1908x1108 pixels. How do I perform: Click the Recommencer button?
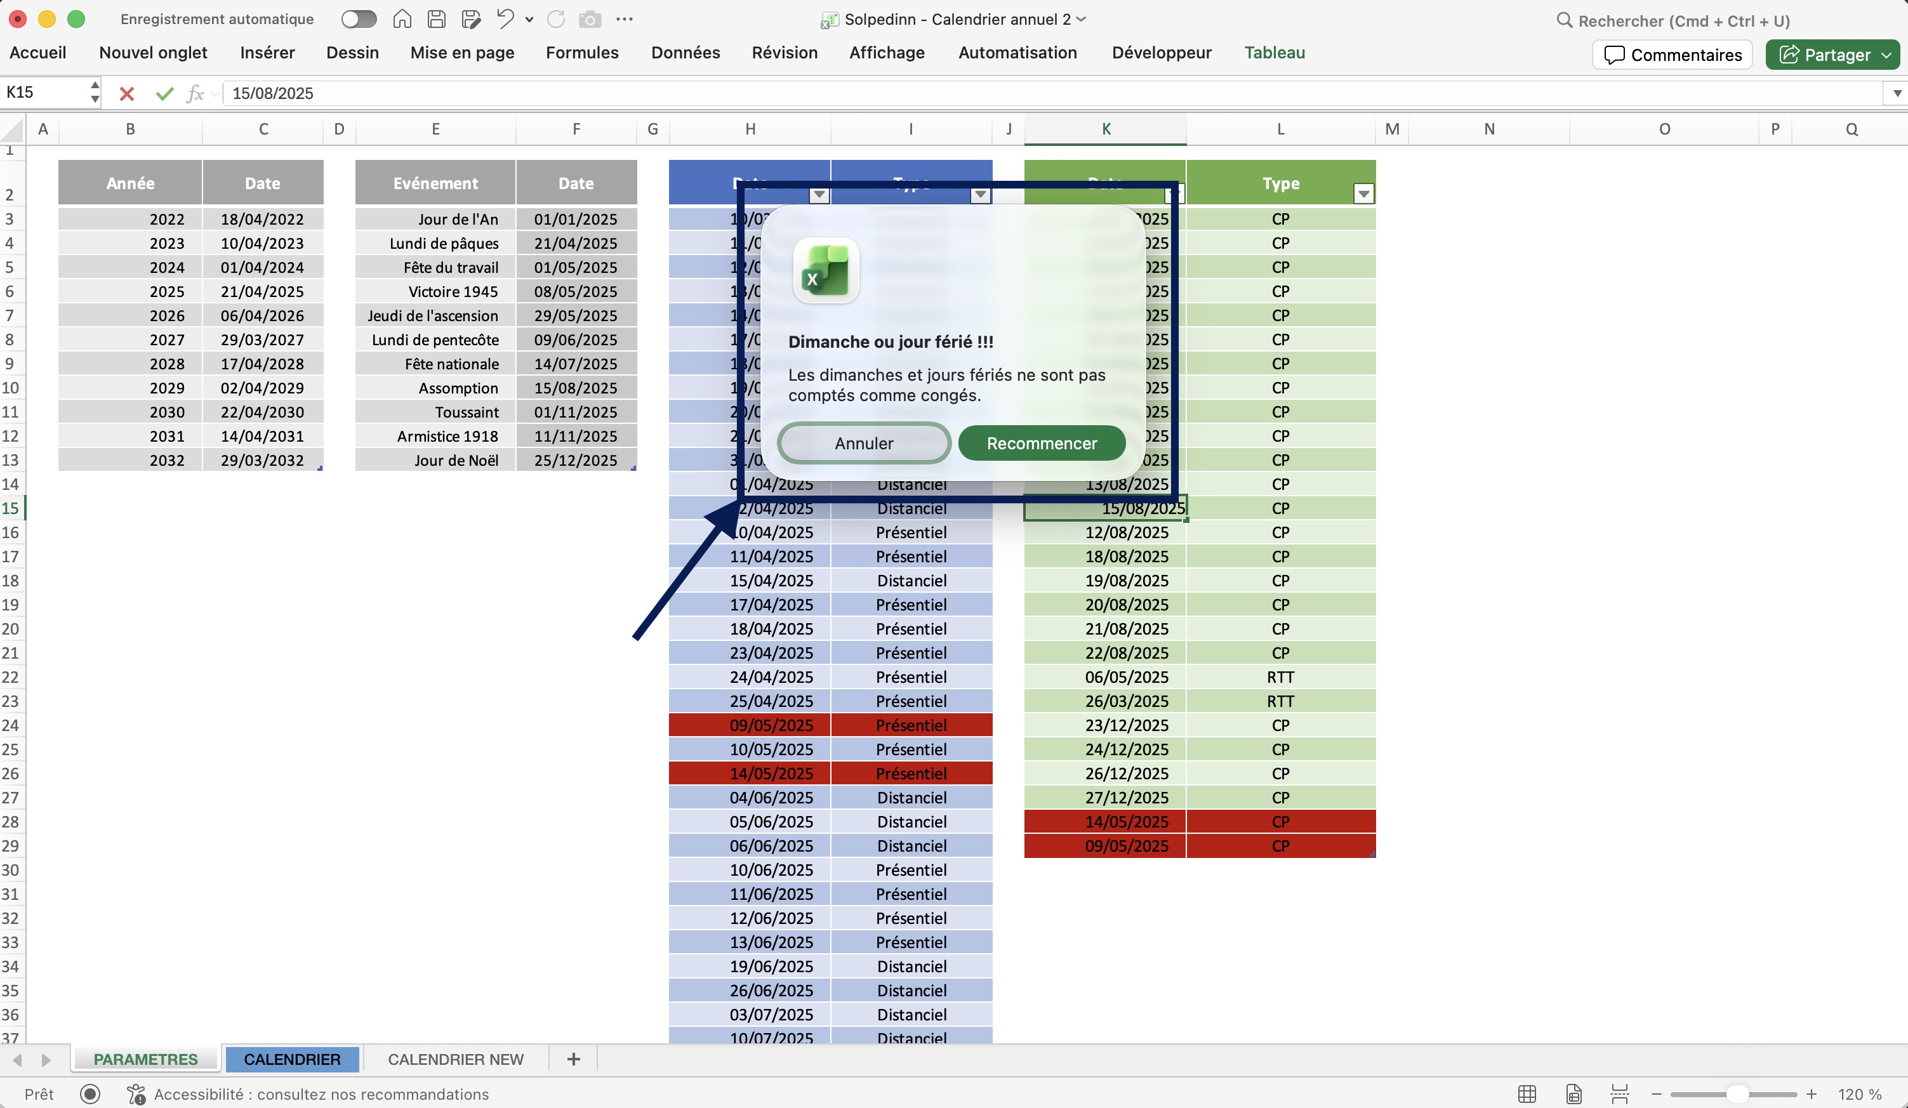(1041, 443)
